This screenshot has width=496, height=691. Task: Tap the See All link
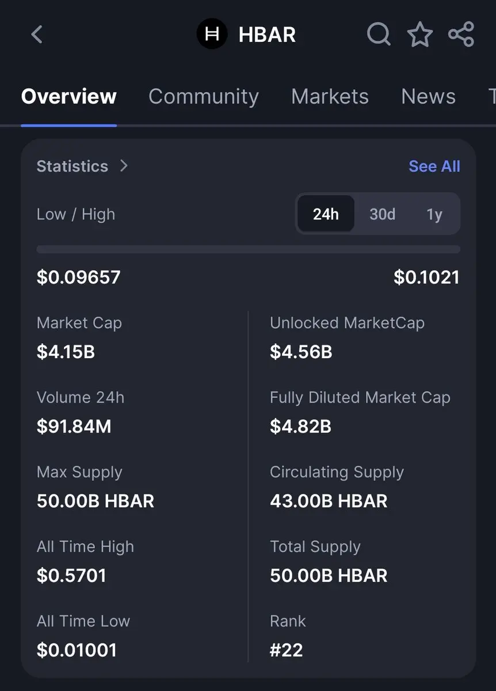434,166
